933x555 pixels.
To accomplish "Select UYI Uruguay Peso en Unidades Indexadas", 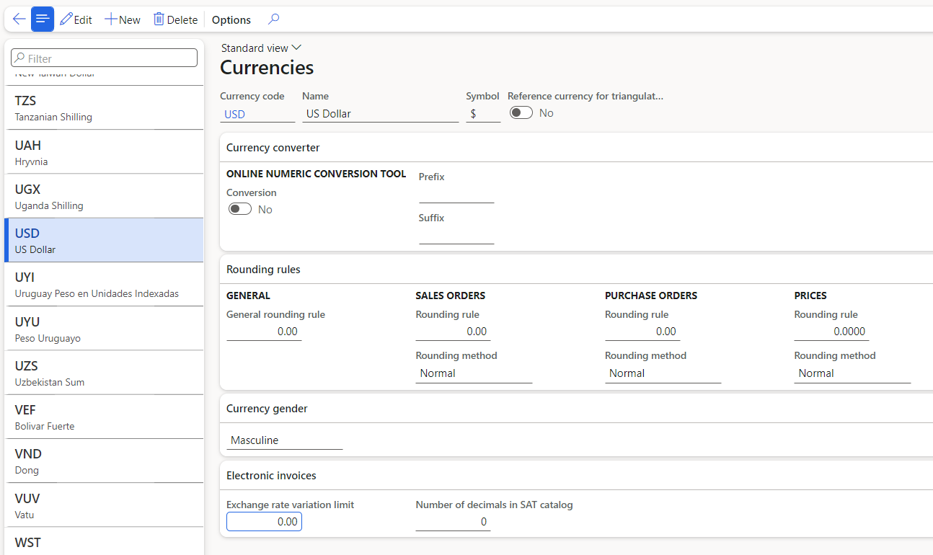I will pos(104,284).
